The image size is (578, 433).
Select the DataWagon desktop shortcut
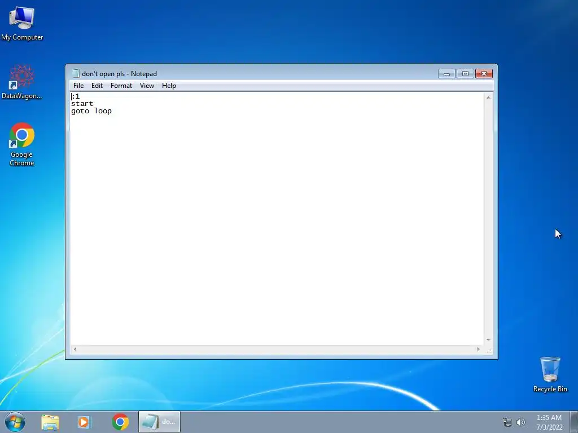point(22,82)
